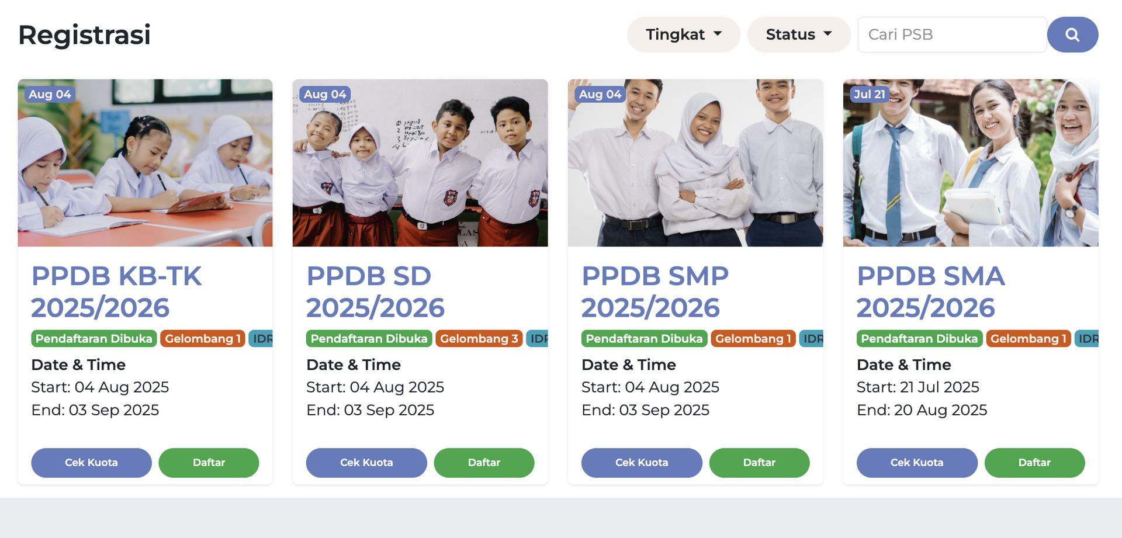Focus the Cari PSB search field
This screenshot has height=538, width=1122.
tap(951, 34)
